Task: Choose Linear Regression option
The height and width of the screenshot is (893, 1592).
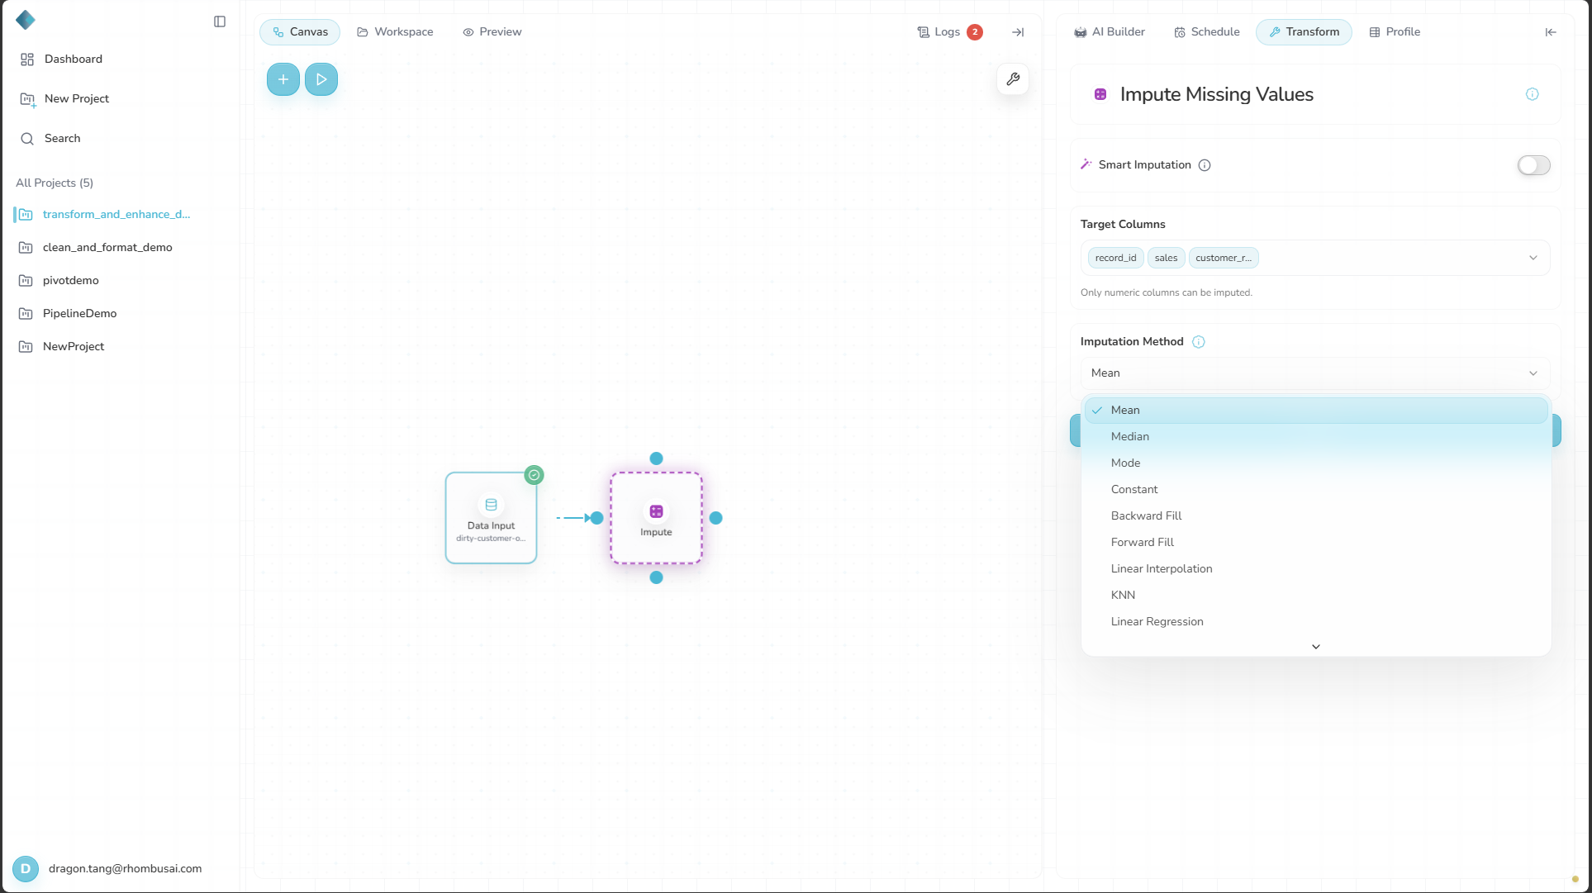Action: [1316, 621]
